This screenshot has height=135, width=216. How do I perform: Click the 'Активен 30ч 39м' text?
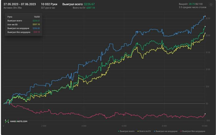pos(13,8)
